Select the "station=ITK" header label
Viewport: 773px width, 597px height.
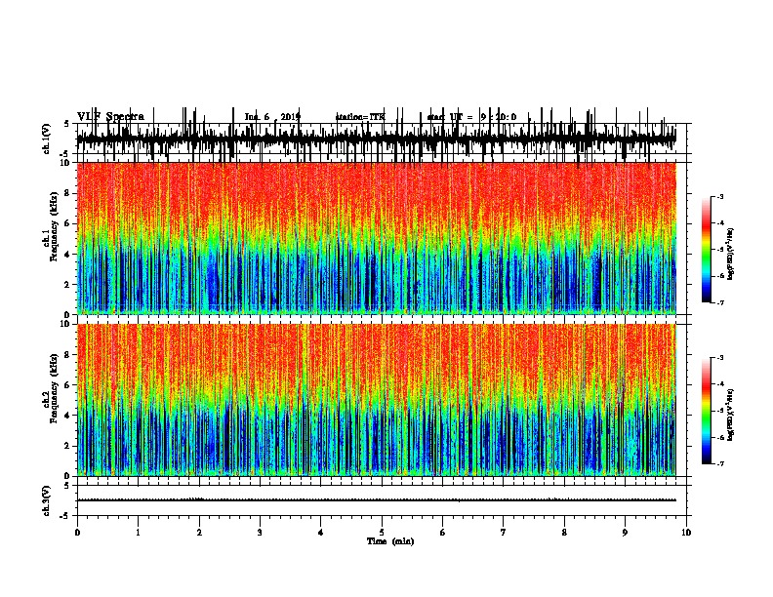click(360, 117)
